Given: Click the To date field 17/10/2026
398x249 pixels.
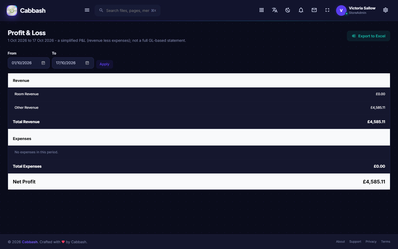Looking at the screenshot, I should (73, 63).
